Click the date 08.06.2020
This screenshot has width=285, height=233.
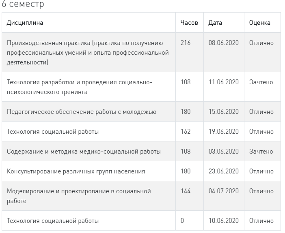224,43
